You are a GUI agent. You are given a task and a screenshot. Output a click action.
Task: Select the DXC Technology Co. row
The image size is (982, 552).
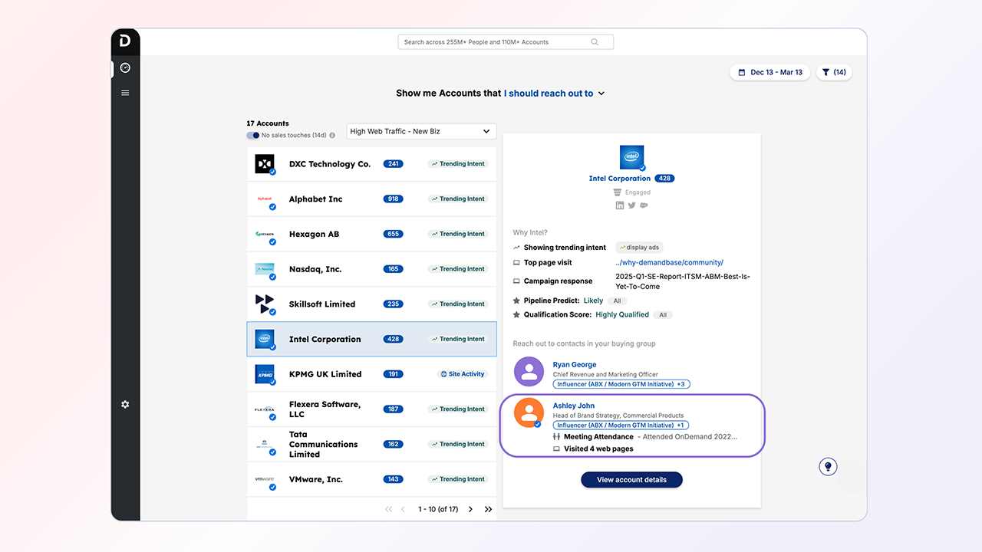click(x=371, y=164)
